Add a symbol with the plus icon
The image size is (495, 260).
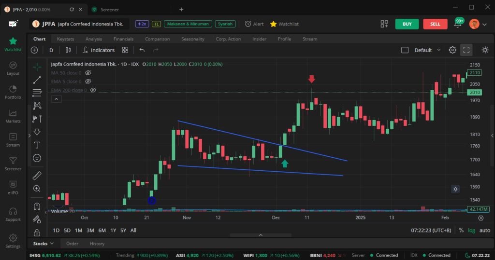coord(34,50)
